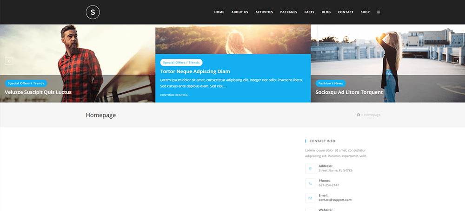Click the breadcrumb home icon
The width and height of the screenshot is (465, 211).
[358, 115]
